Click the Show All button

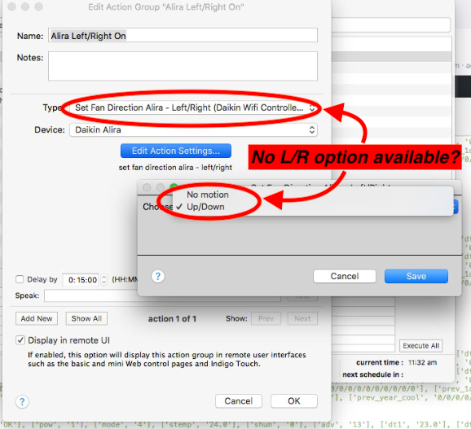(86, 318)
